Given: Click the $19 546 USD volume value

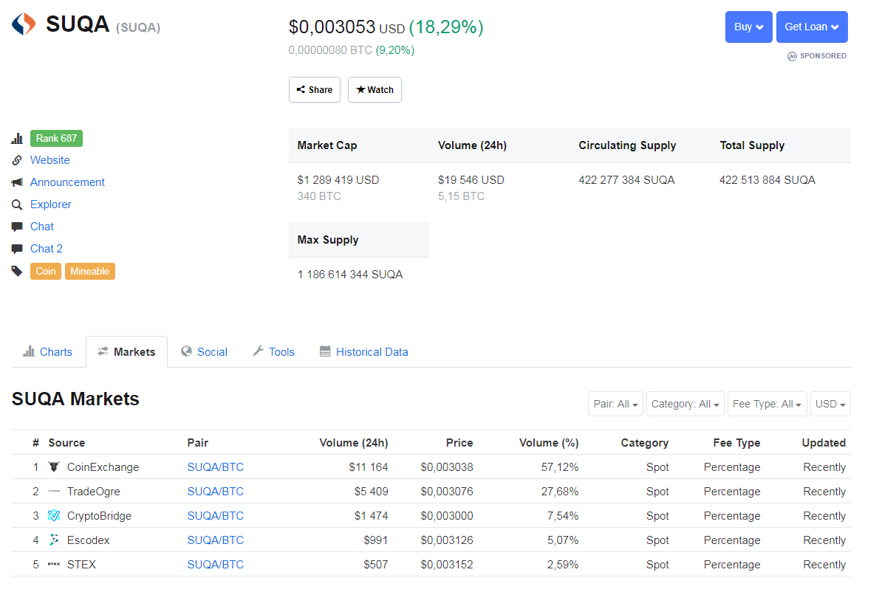Looking at the screenshot, I should 471,180.
